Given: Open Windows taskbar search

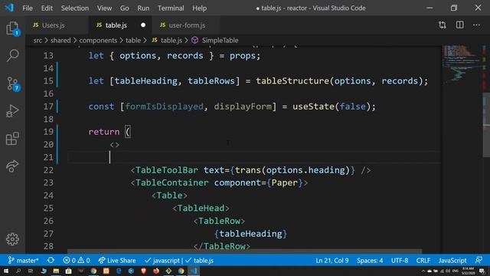Looking at the screenshot, I should [x=18, y=271].
